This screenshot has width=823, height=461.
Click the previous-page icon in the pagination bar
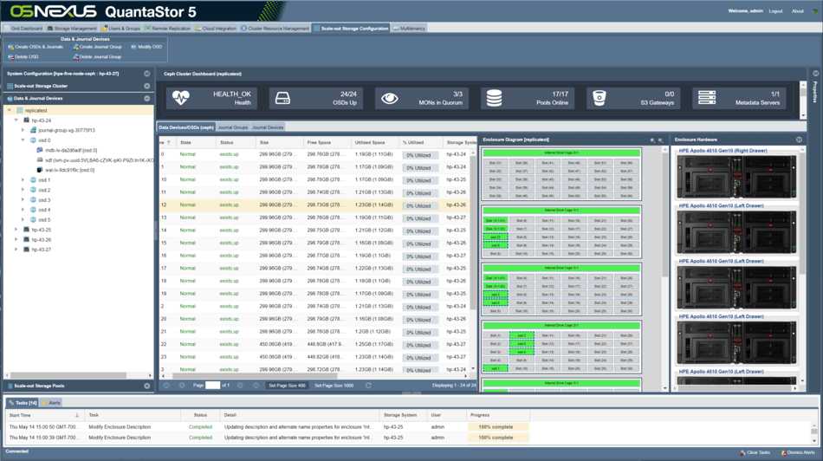(x=182, y=386)
